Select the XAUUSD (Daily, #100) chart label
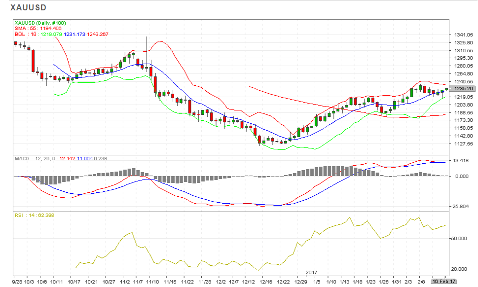478x287 pixels. pyautogui.click(x=40, y=23)
